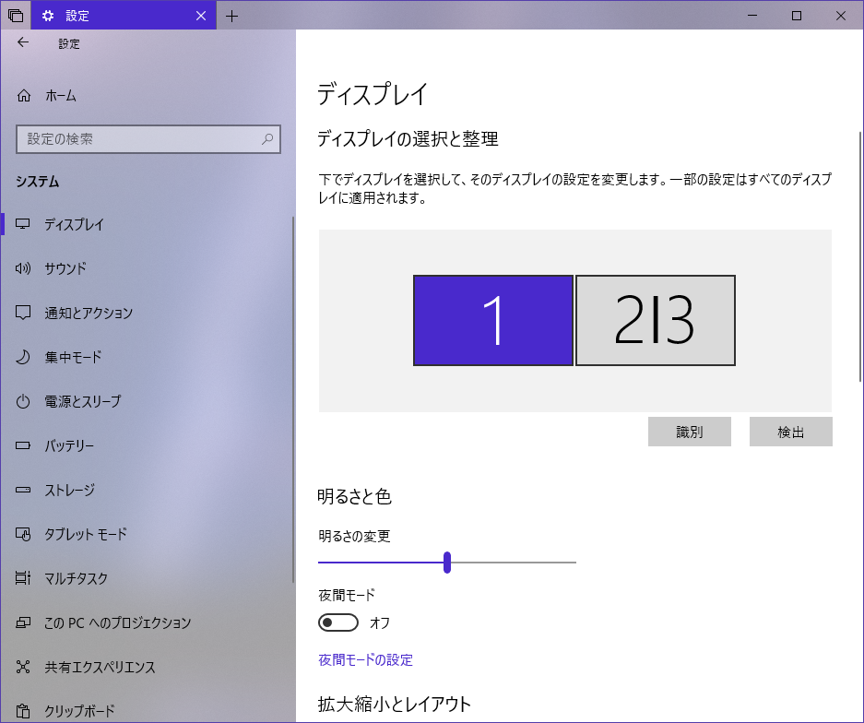Open サウンド settings
The image size is (864, 723).
coord(147,268)
